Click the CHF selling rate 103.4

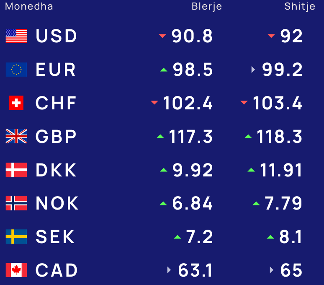[x=278, y=103]
